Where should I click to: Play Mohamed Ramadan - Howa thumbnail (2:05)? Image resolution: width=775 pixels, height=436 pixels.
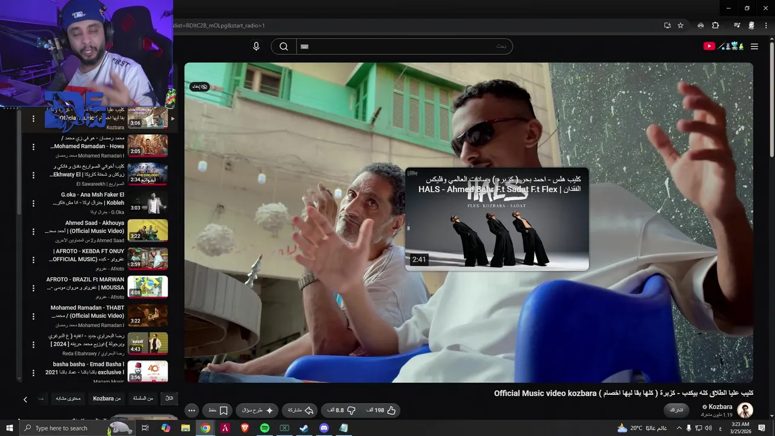pyautogui.click(x=148, y=146)
